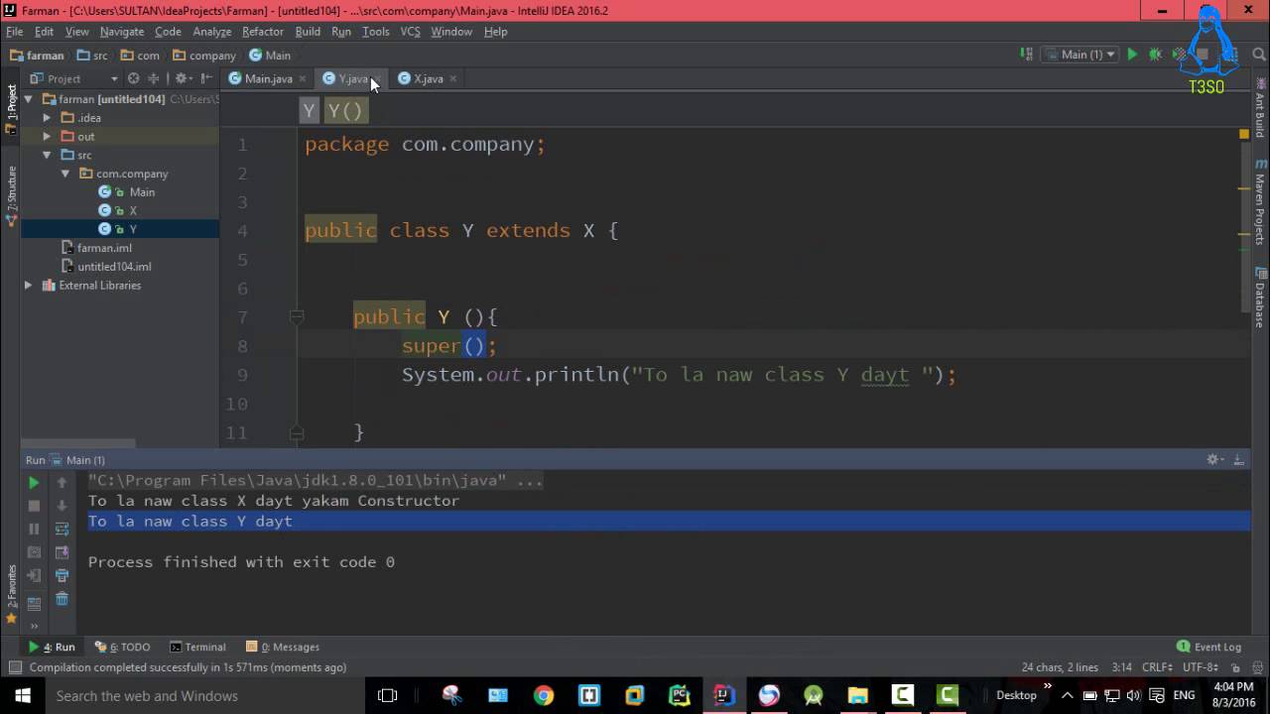The width and height of the screenshot is (1270, 714).
Task: Open Run panel settings gear
Action: point(1214,460)
